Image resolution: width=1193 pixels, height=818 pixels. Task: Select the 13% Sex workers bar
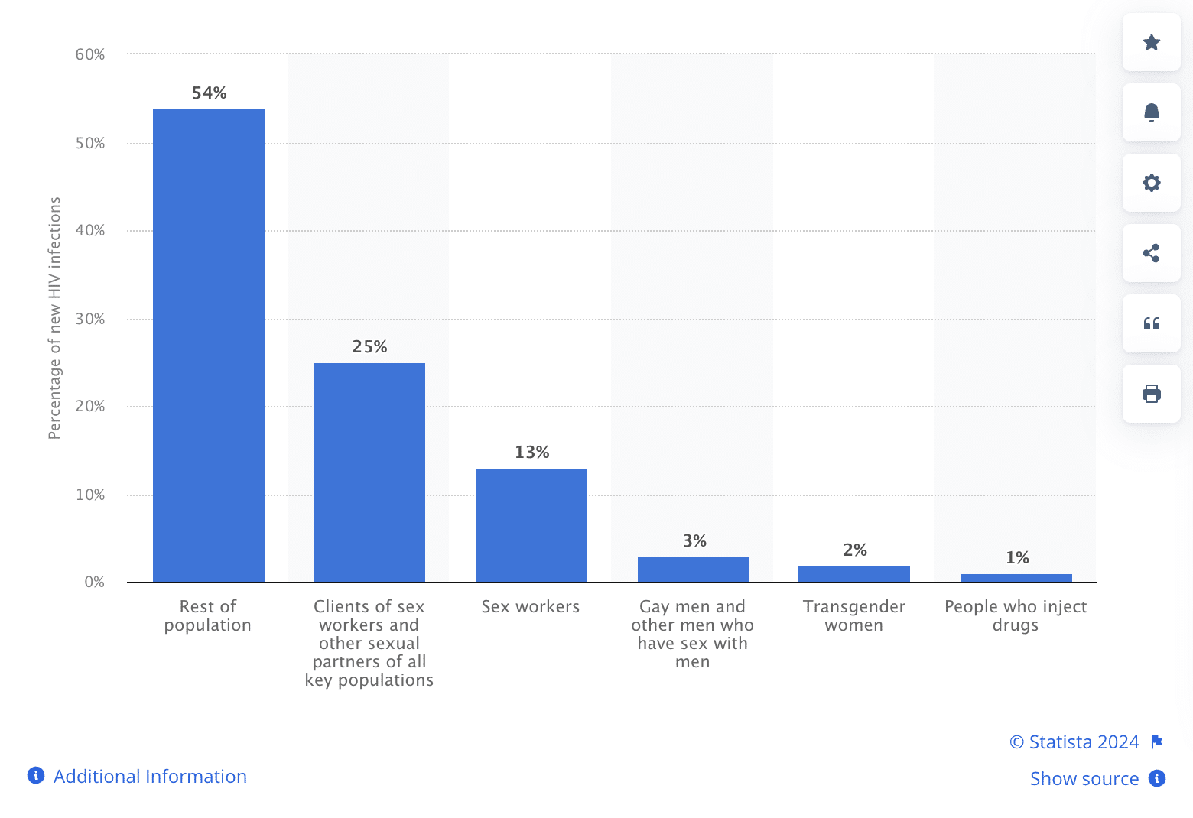[531, 525]
